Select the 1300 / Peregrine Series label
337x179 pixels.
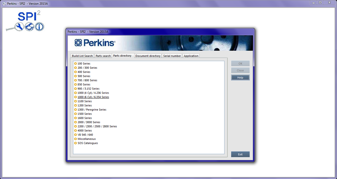tap(92, 110)
